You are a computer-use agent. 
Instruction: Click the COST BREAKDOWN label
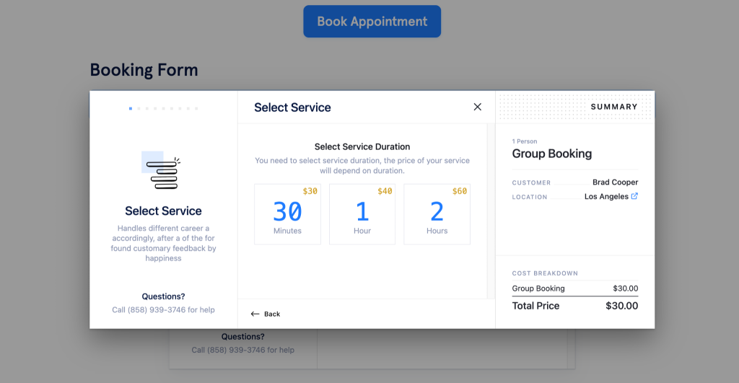pyautogui.click(x=545, y=273)
